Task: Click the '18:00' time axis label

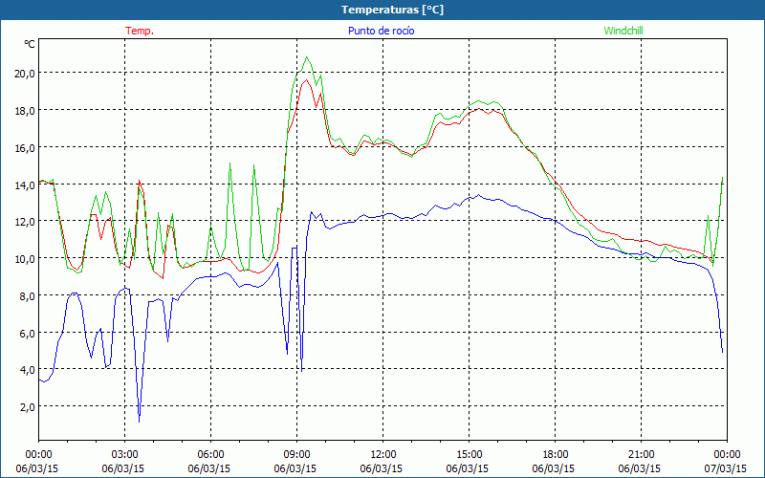Action: click(556, 455)
